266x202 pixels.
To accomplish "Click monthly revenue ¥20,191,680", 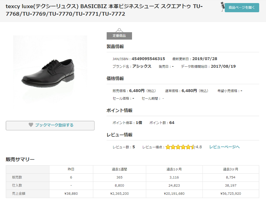I will coord(174,194).
